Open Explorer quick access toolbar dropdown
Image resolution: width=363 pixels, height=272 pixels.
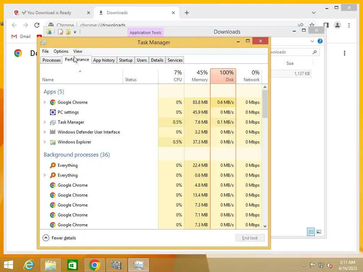click(75, 32)
